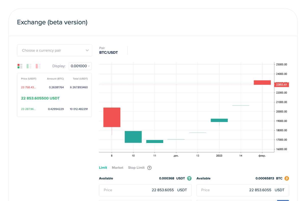306x201 pixels.
Task: Show only buy orders (green) view
Action: (29, 66)
